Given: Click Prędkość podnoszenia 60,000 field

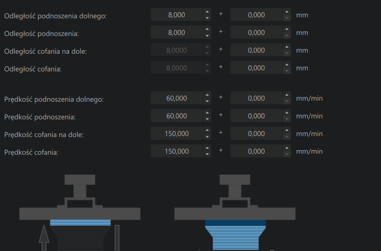Looking at the screenshot, I should pyautogui.click(x=177, y=116).
